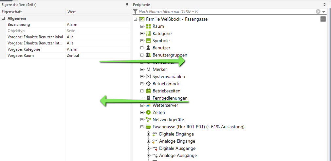The image size is (331, 161).
Task: Collapse the Familie Weißböck root node
Action: (x=135, y=19)
